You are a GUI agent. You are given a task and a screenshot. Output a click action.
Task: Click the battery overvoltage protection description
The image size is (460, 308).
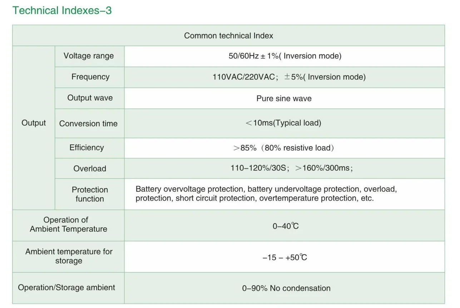tap(266, 194)
